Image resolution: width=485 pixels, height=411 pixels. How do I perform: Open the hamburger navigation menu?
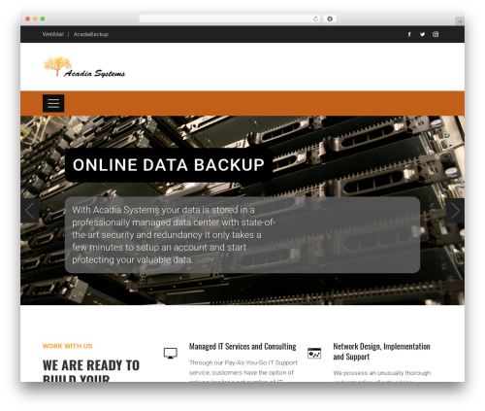tap(53, 103)
